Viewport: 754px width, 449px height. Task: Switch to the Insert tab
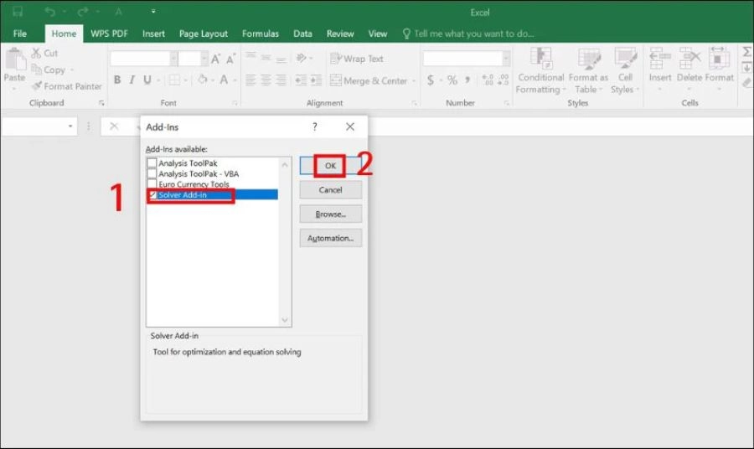153,34
